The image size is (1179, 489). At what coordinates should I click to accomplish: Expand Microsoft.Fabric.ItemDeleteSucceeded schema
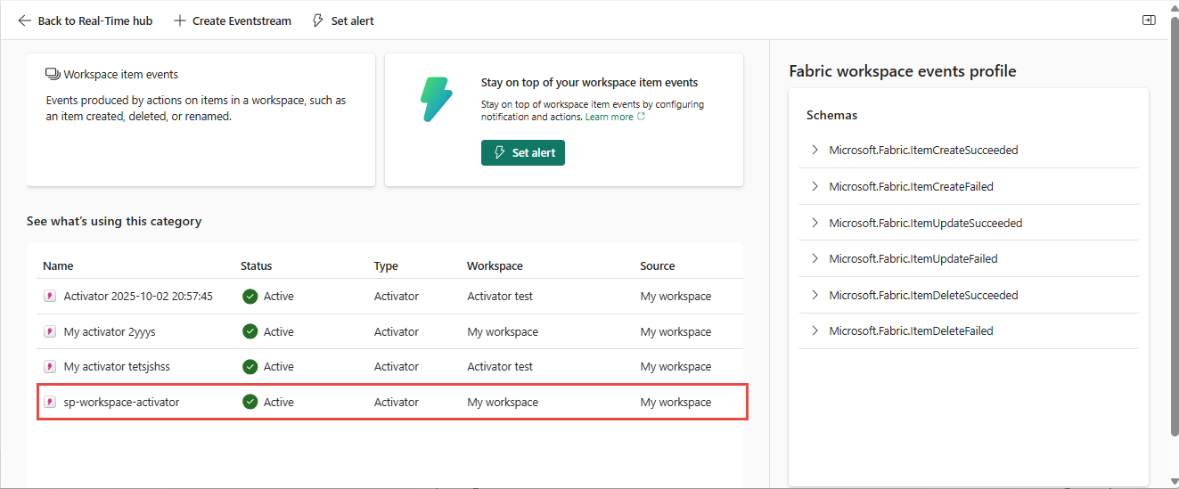(x=815, y=295)
